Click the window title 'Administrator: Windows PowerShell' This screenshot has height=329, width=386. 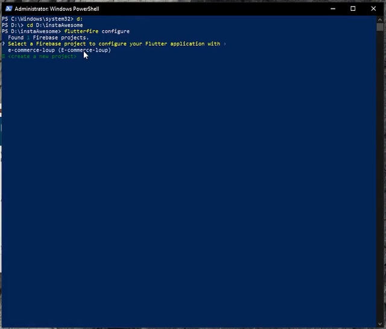tap(57, 9)
